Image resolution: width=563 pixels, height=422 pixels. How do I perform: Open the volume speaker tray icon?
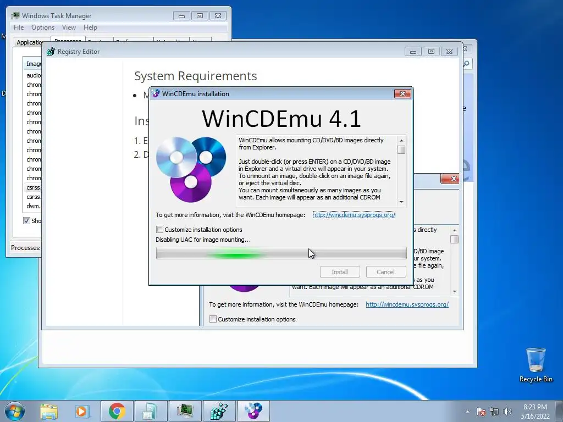point(507,412)
